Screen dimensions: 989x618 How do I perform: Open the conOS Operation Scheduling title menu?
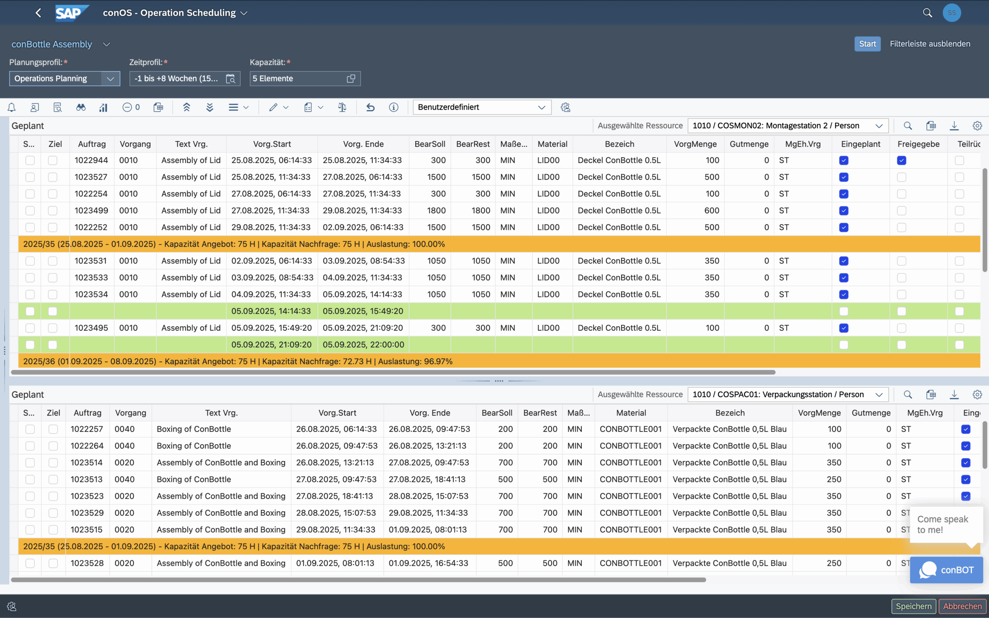244,13
